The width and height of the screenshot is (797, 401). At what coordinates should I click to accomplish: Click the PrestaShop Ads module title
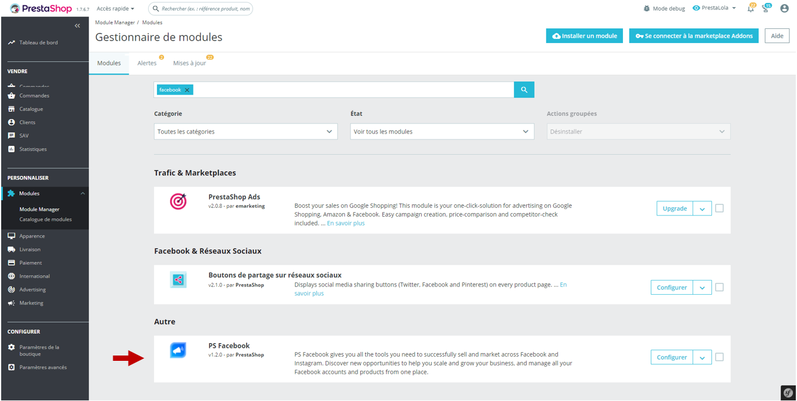(234, 197)
